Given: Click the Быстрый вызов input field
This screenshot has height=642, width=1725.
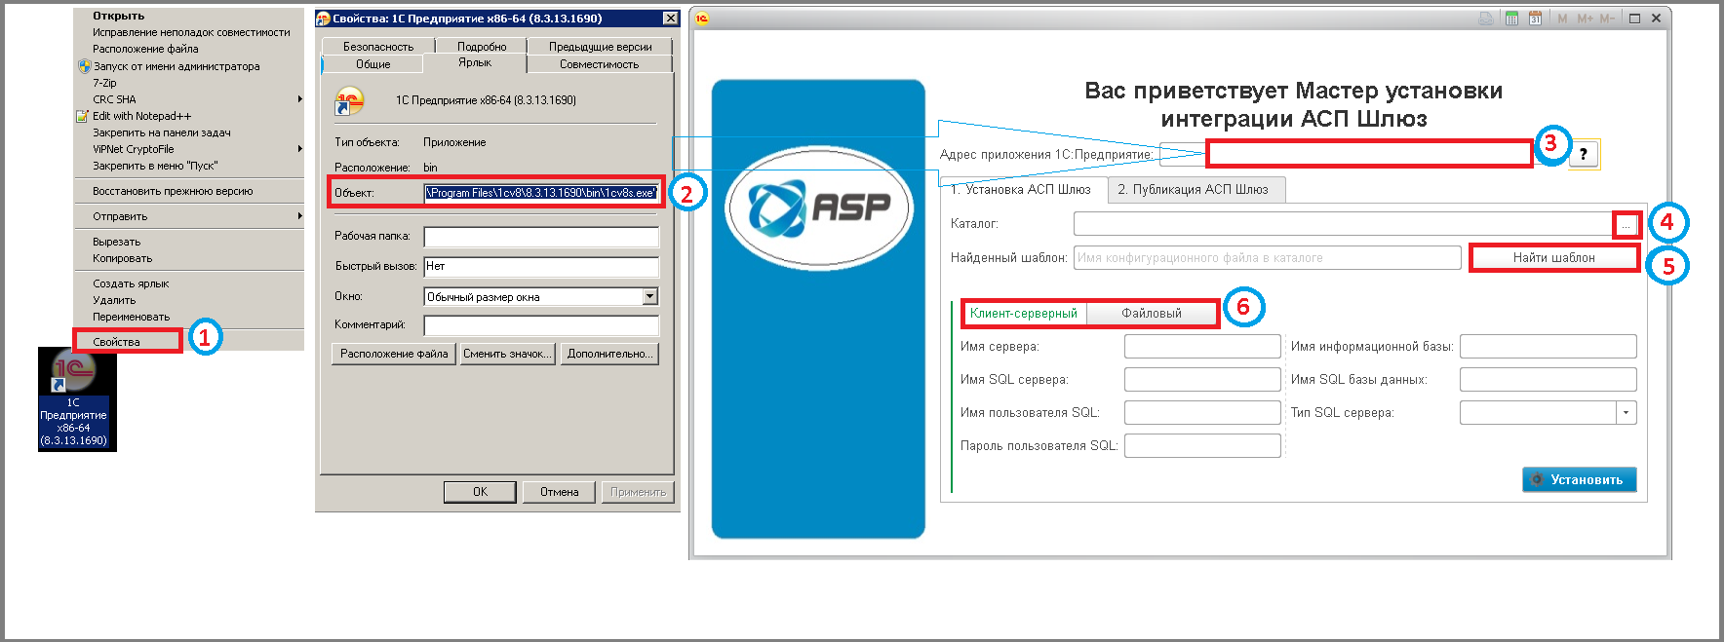Looking at the screenshot, I should (x=541, y=266).
